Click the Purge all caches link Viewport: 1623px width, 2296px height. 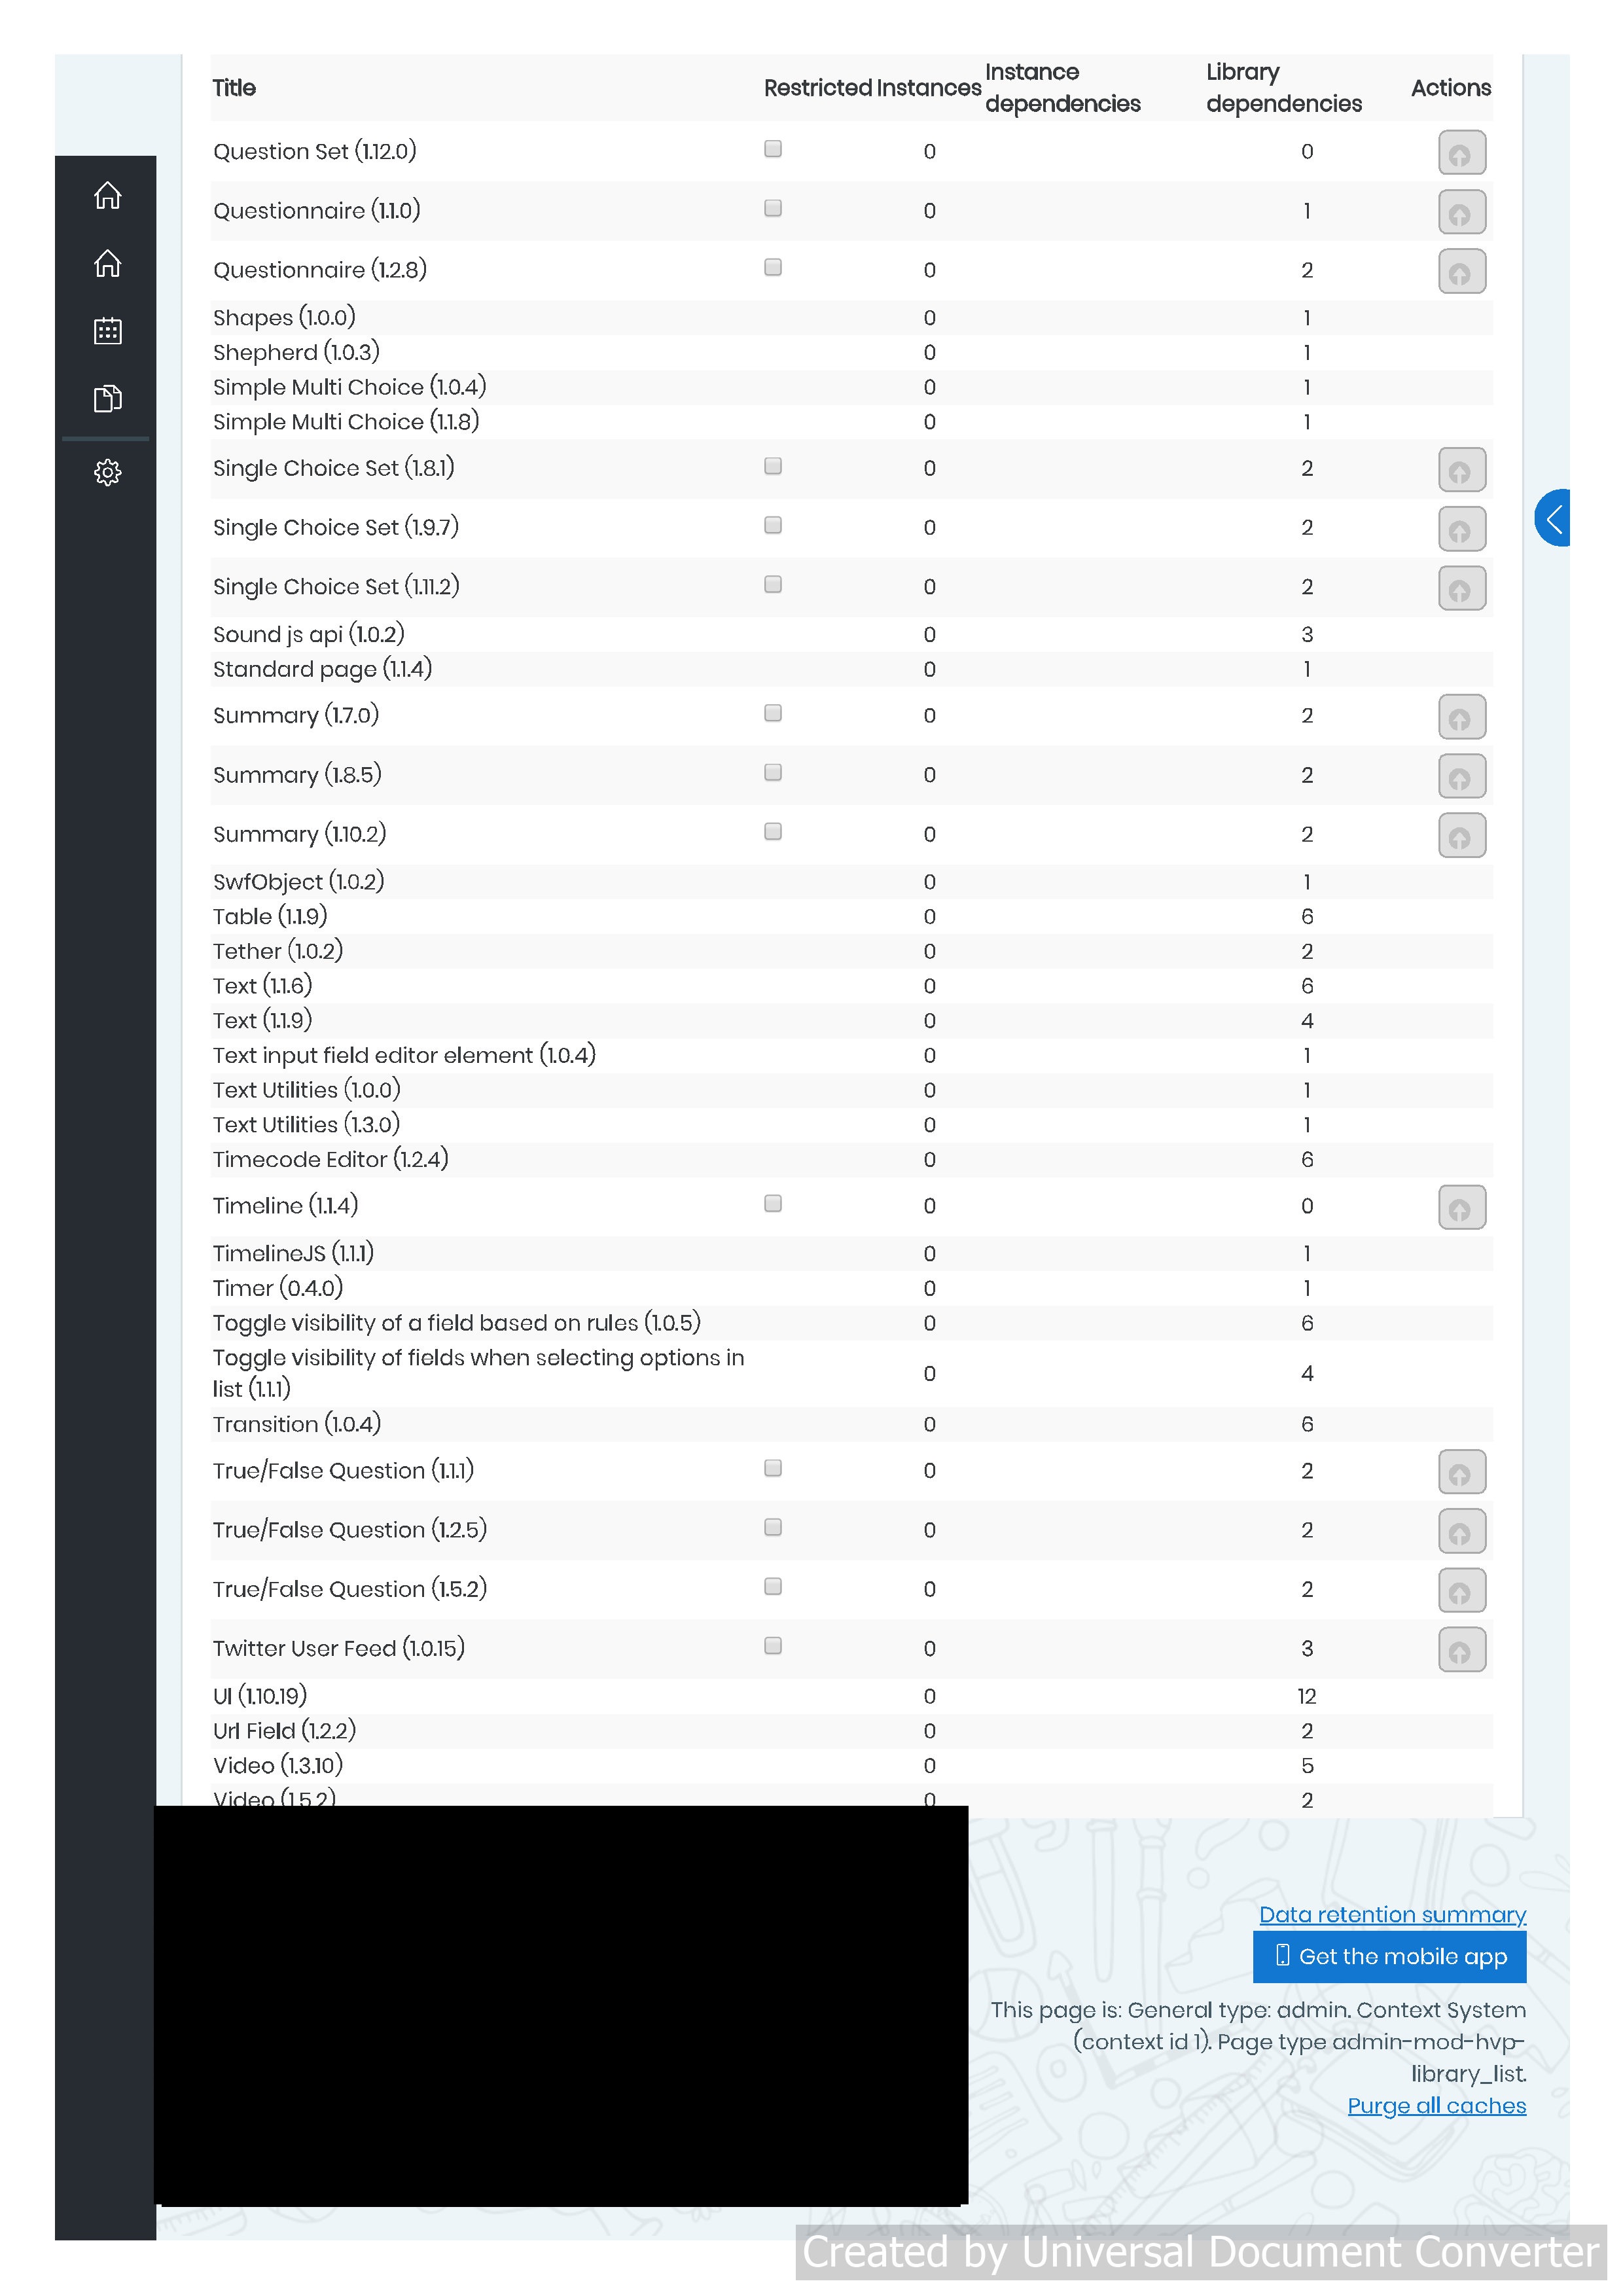click(x=1436, y=2105)
